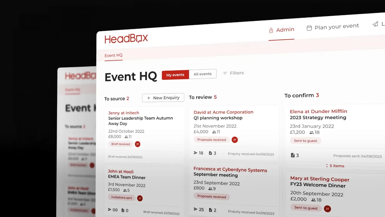
Task: Click the sent arrow icon in the John at Hooli card
Action: (x=110, y=210)
